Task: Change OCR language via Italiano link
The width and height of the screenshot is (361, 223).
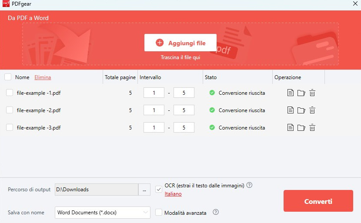Action: pyautogui.click(x=173, y=194)
